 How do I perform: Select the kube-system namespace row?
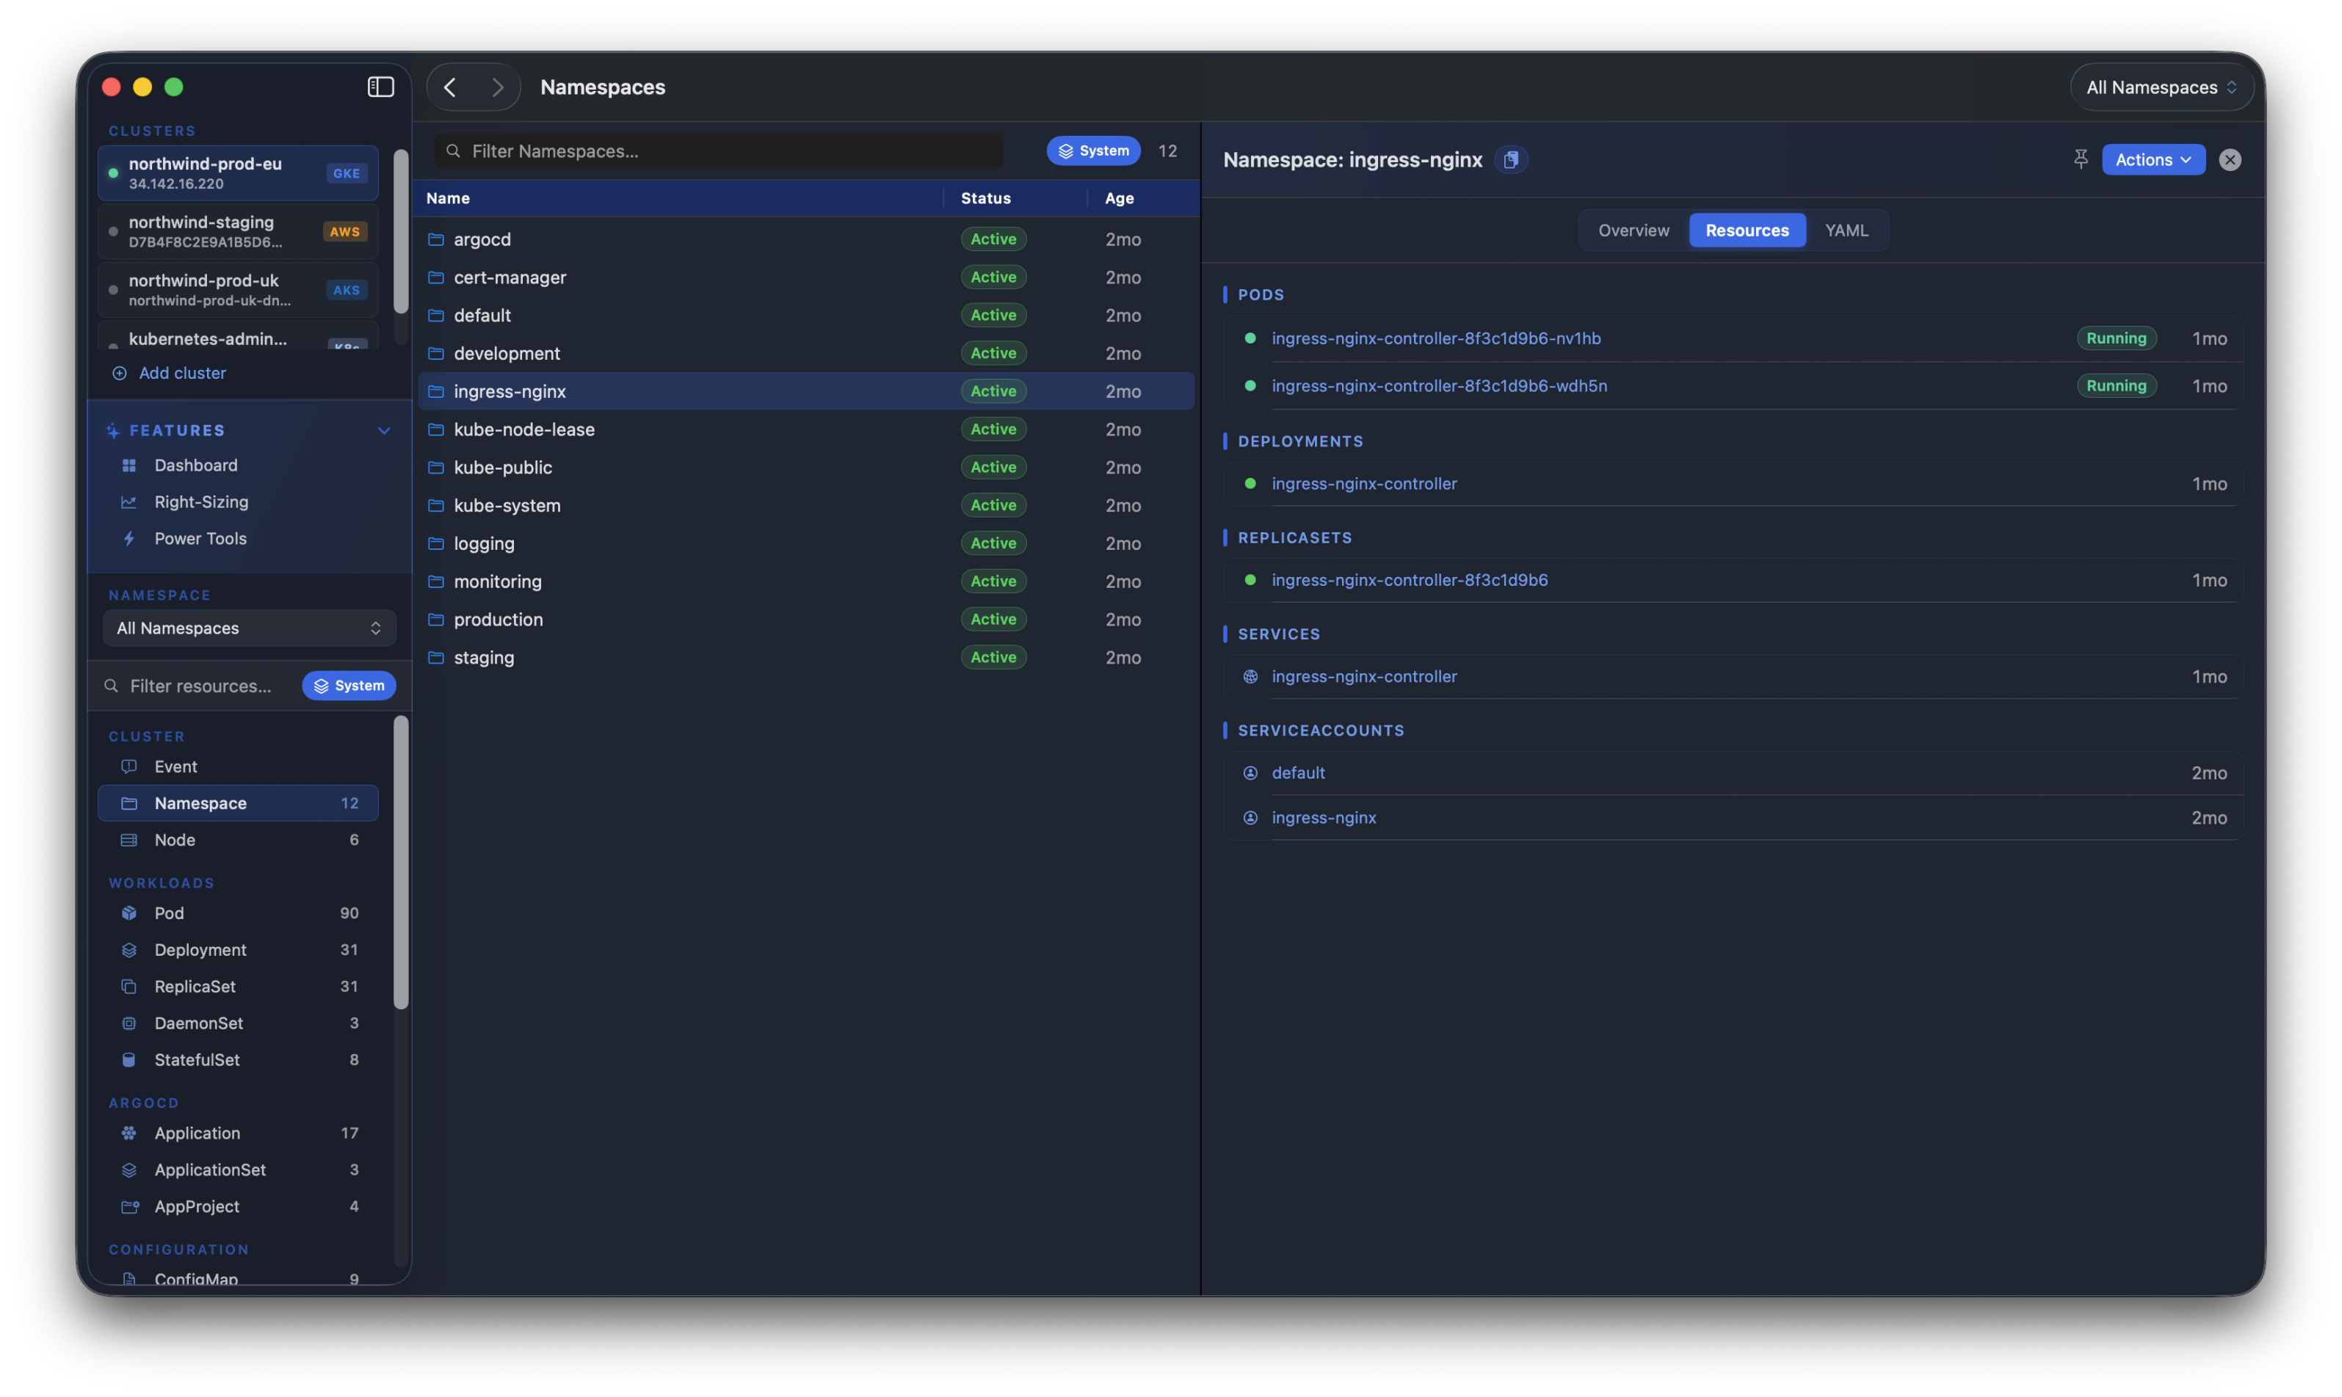(x=806, y=506)
